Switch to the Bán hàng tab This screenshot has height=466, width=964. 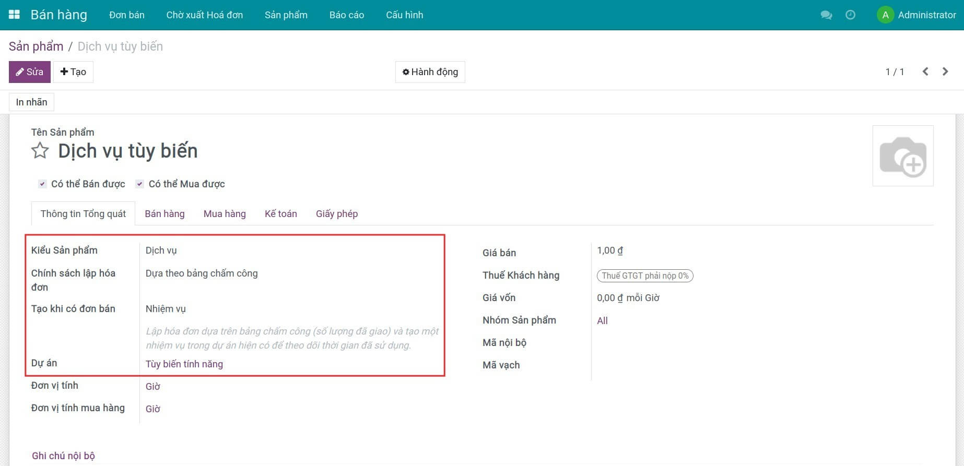pos(164,214)
